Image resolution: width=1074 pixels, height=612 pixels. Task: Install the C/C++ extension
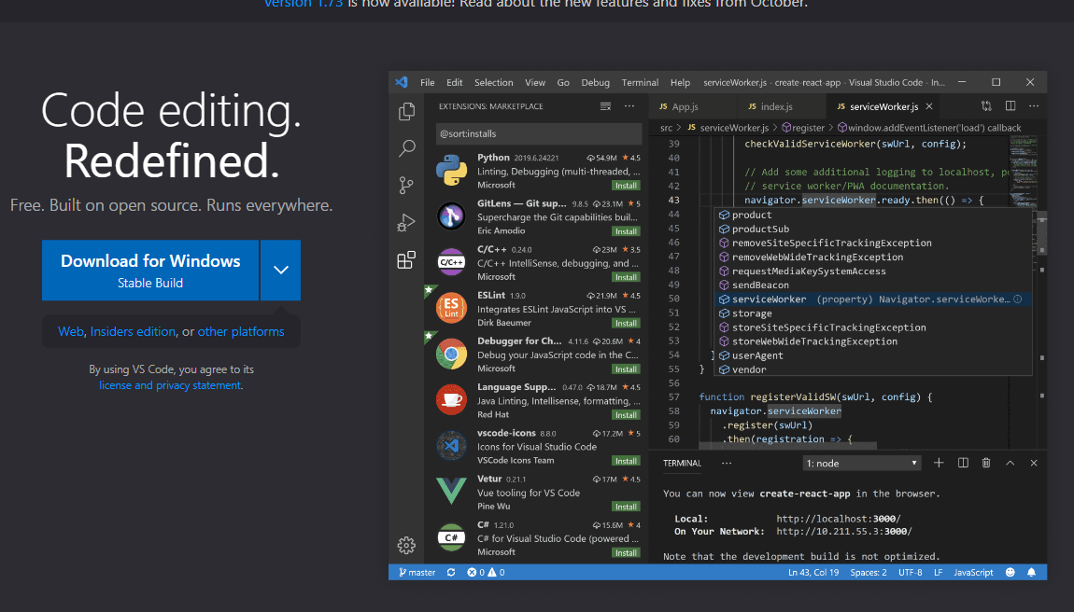click(626, 277)
